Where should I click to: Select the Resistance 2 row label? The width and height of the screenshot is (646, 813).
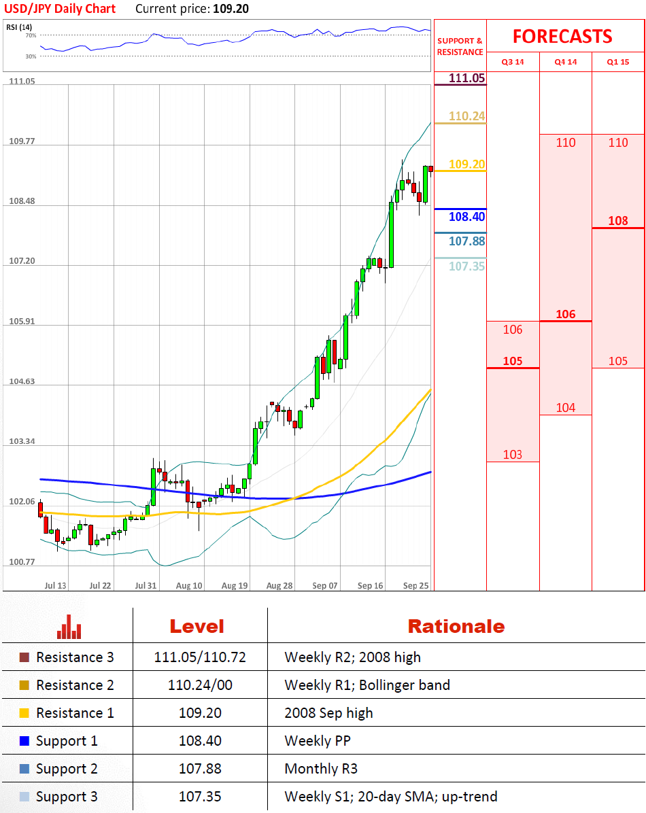click(75, 685)
